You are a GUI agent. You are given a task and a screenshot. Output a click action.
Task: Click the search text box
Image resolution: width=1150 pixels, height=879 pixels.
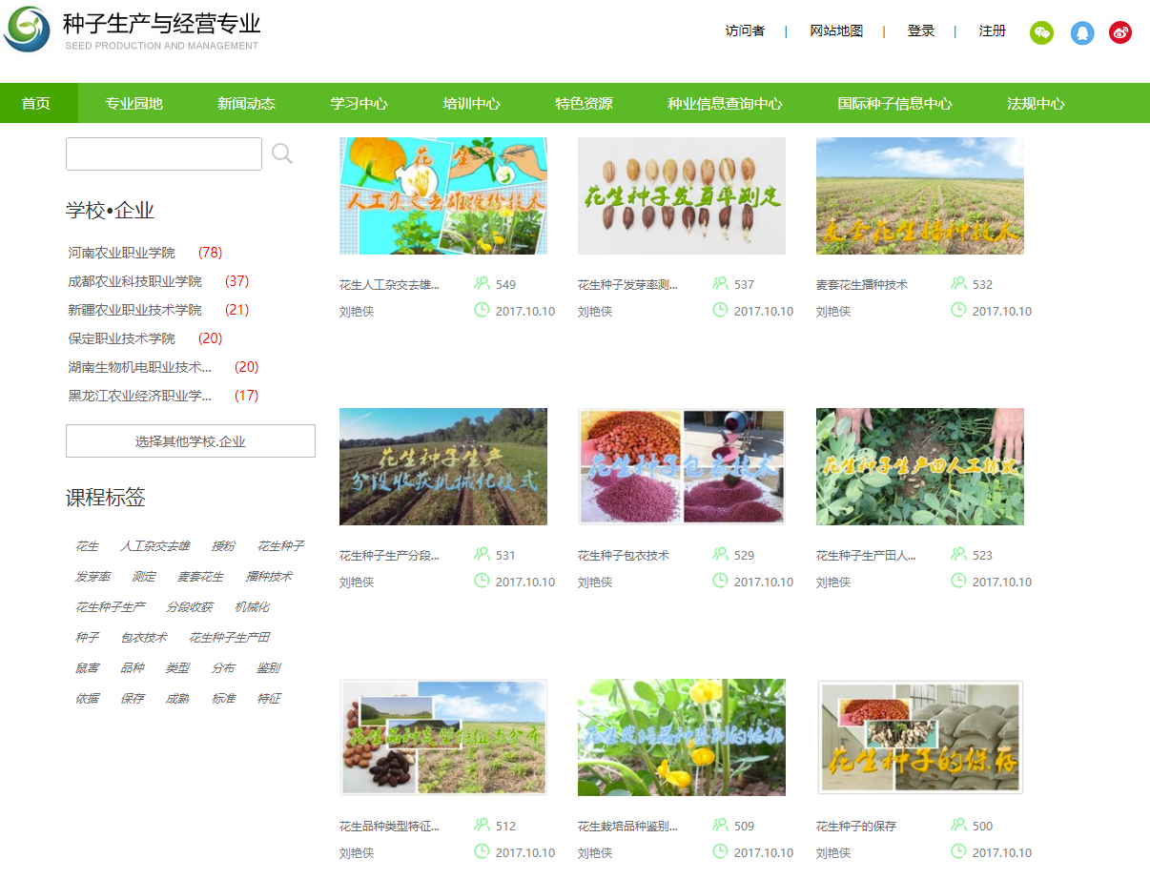pos(164,153)
